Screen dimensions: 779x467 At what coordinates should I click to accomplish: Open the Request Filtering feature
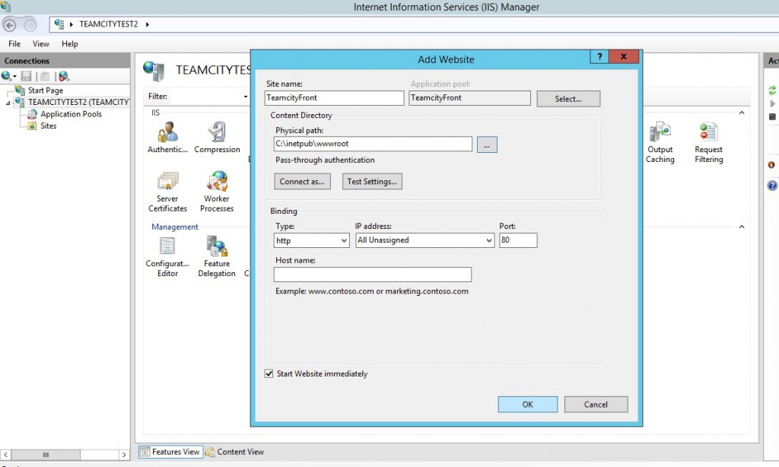coord(708,142)
